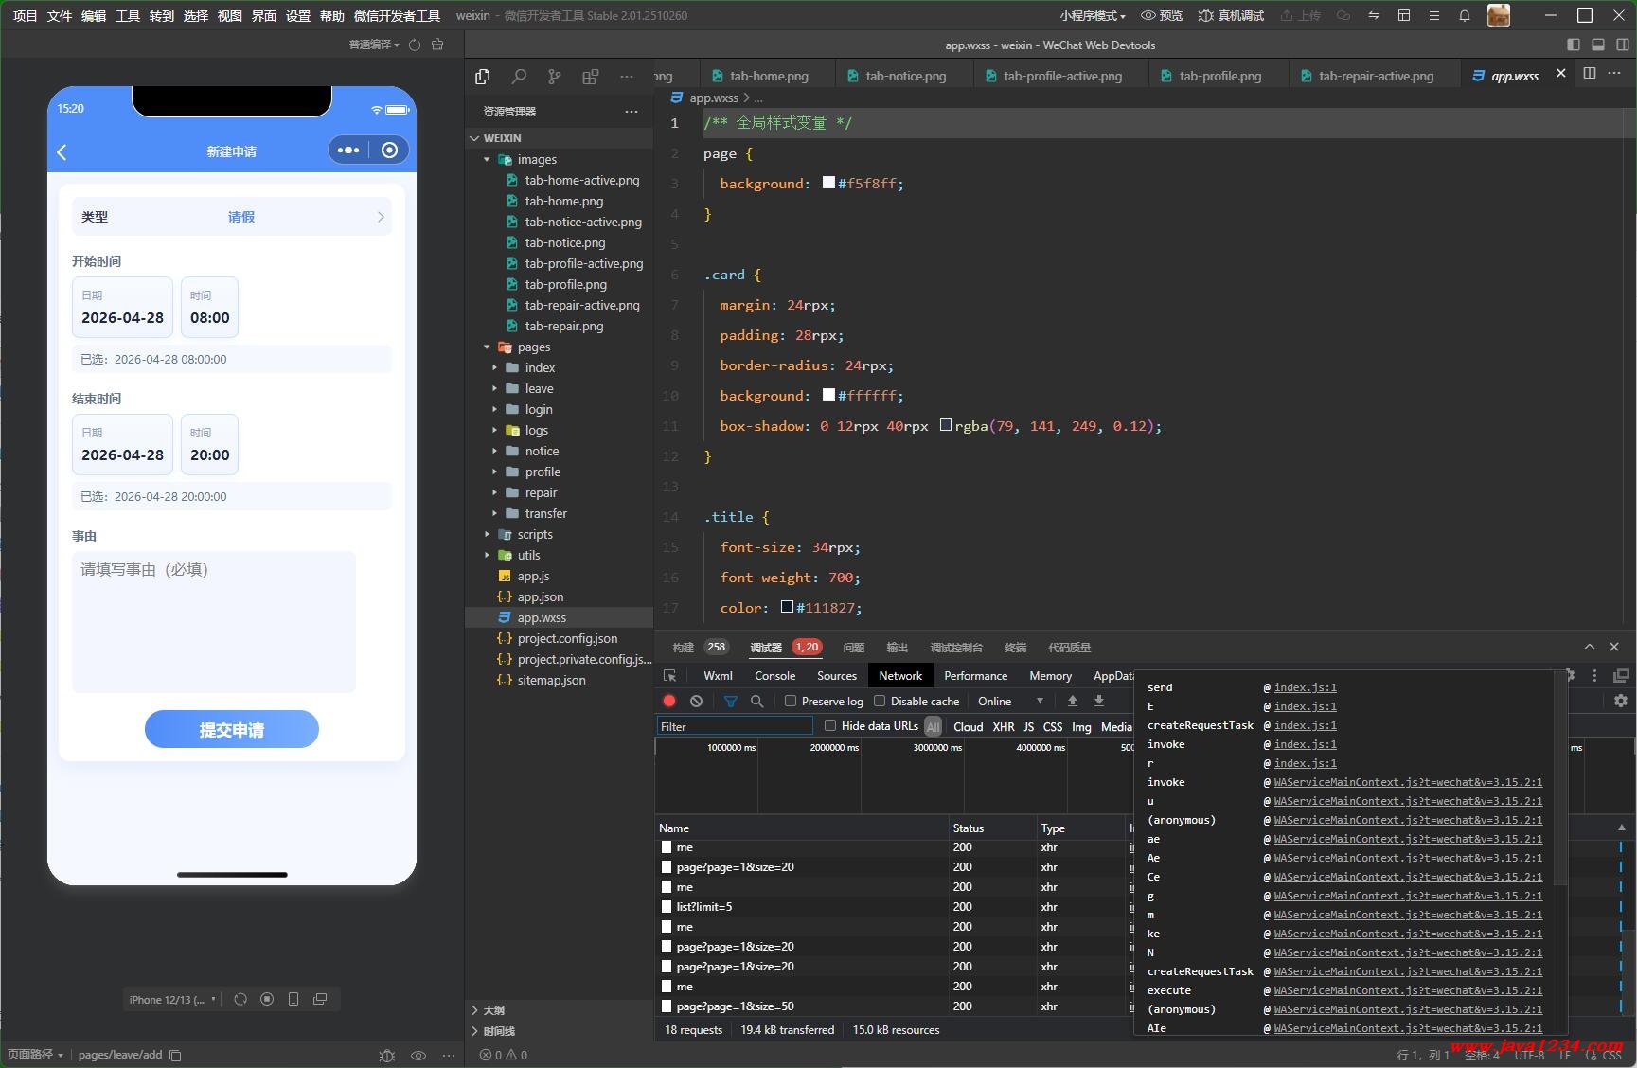This screenshot has height=1068, width=1637.
Task: Click the notification bell icon
Action: (x=1464, y=16)
